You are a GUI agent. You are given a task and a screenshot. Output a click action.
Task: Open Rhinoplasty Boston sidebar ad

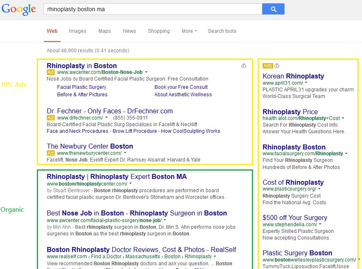click(294, 147)
